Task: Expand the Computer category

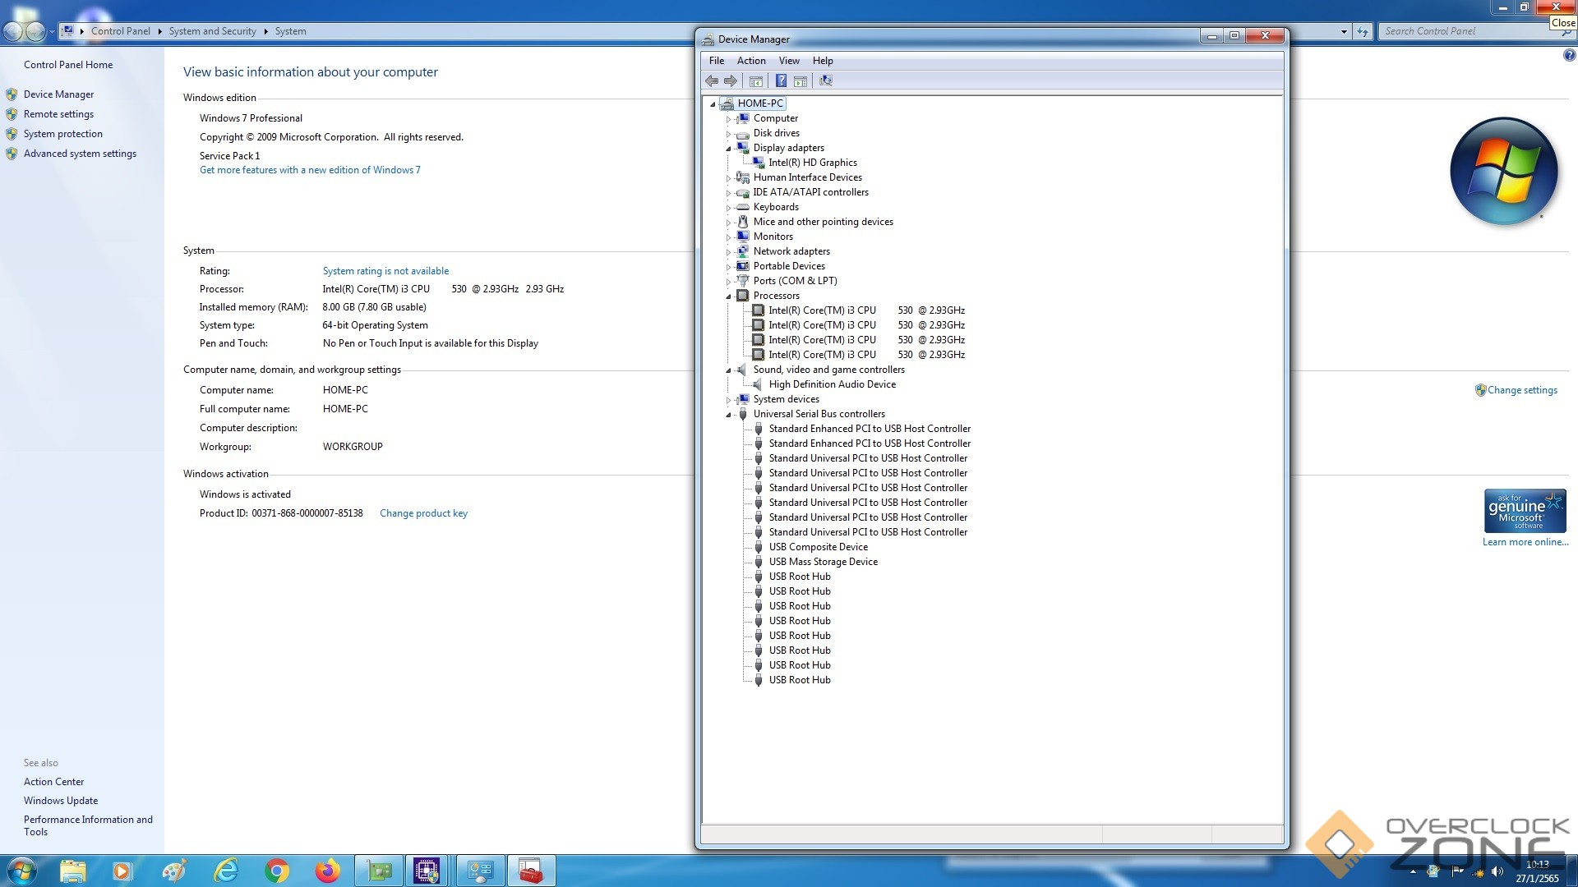Action: click(x=728, y=119)
